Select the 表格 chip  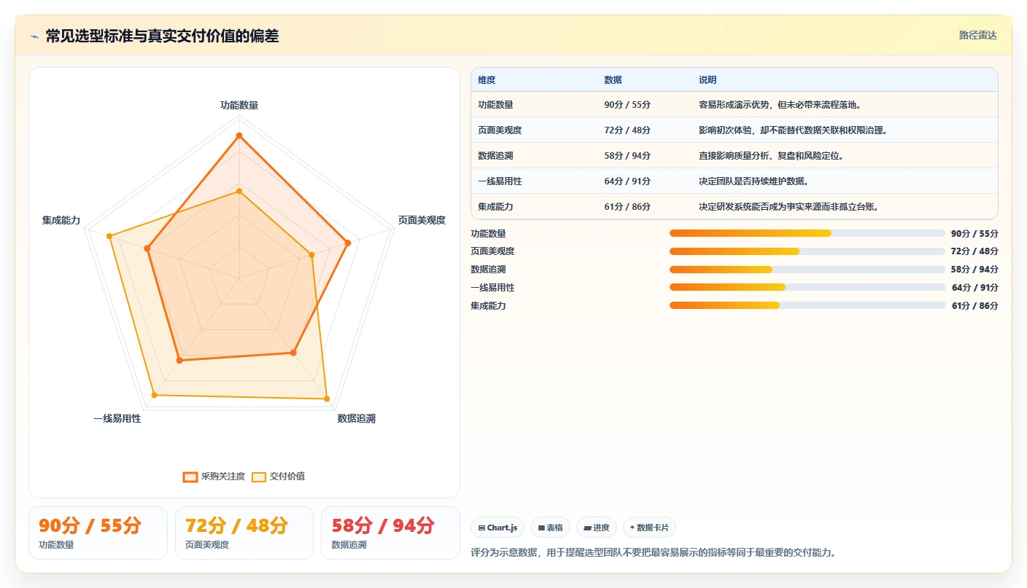(x=550, y=528)
